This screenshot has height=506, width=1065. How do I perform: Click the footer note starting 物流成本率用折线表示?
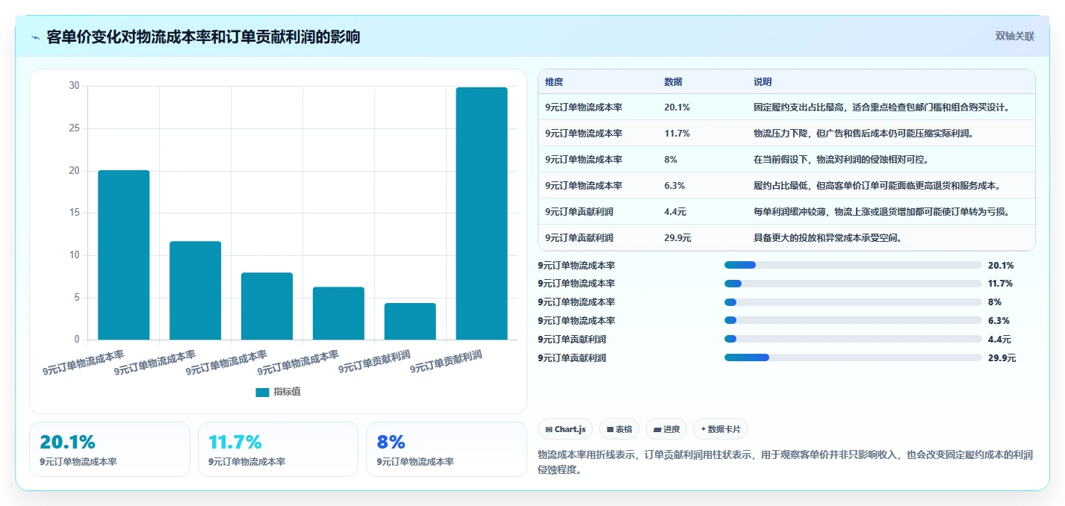pyautogui.click(x=785, y=462)
